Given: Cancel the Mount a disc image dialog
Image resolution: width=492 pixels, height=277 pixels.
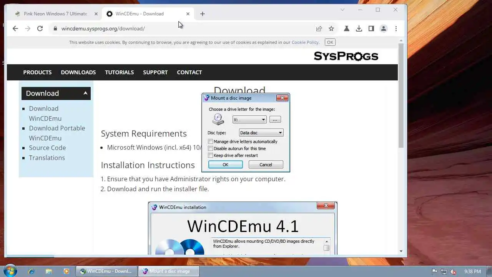Looking at the screenshot, I should (266, 165).
